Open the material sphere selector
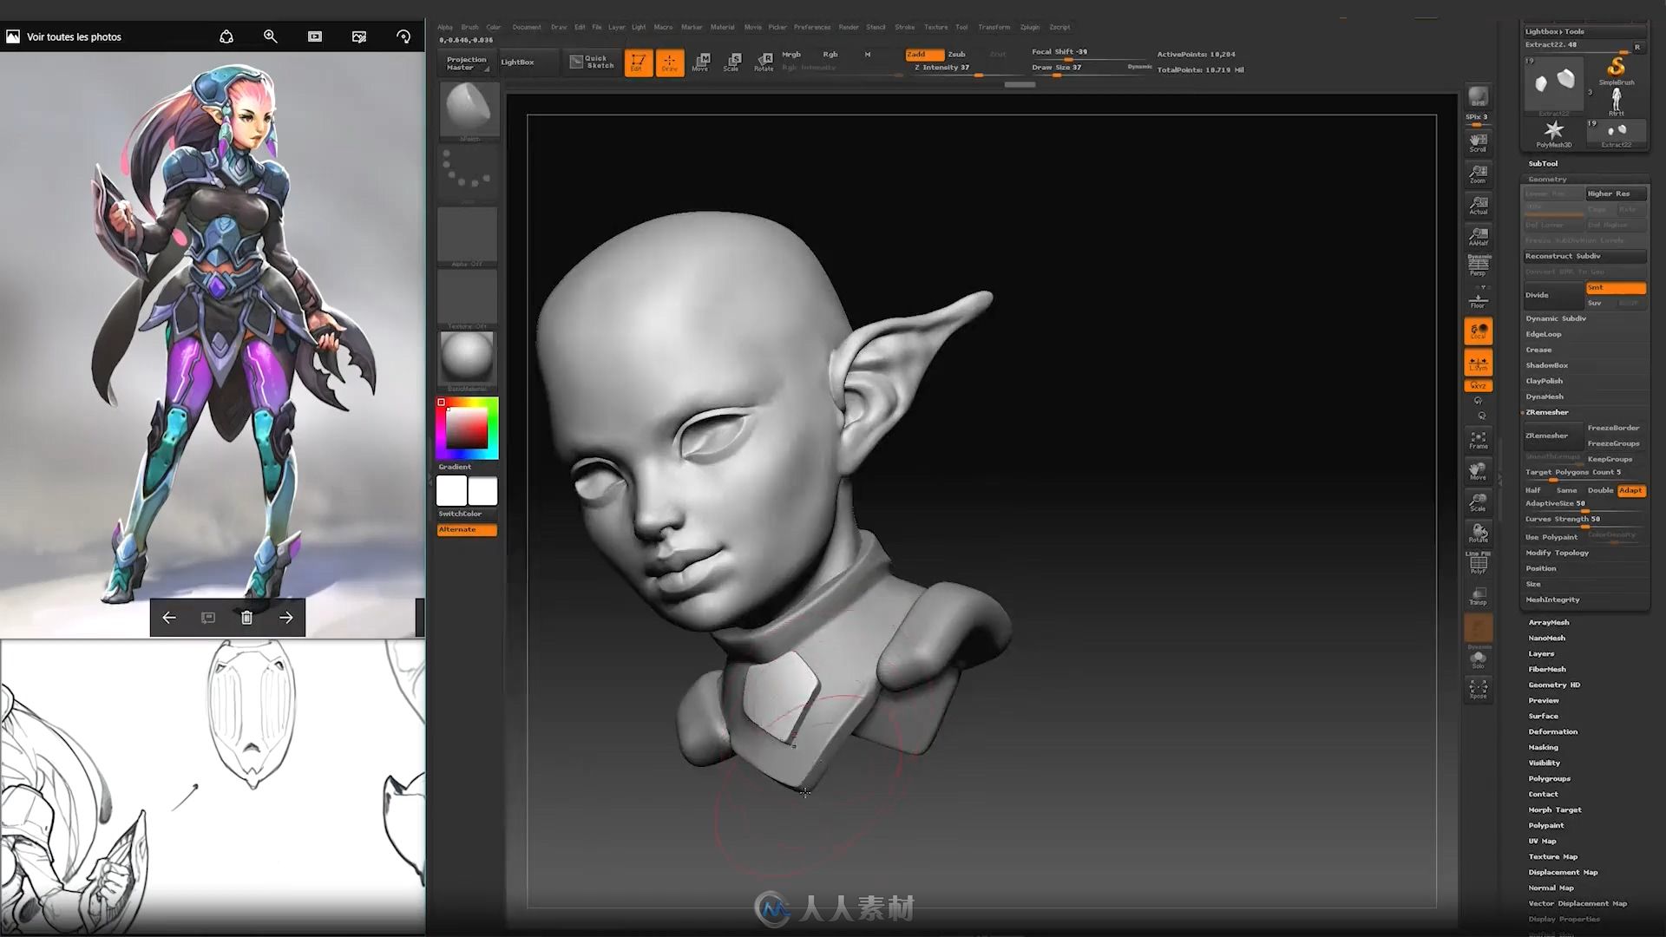 (x=468, y=361)
